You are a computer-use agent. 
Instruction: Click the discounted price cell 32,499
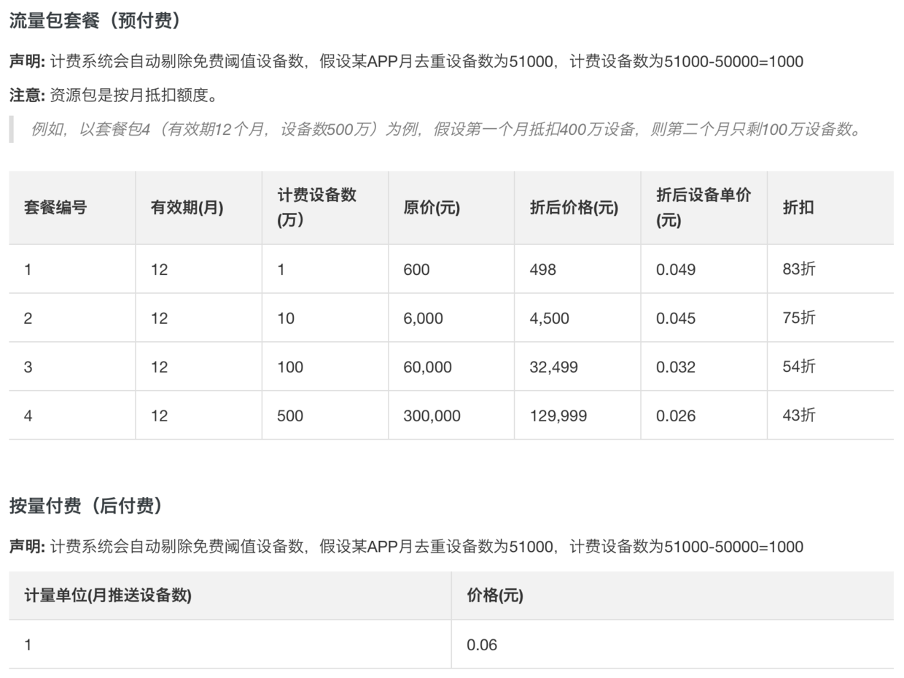coord(577,367)
